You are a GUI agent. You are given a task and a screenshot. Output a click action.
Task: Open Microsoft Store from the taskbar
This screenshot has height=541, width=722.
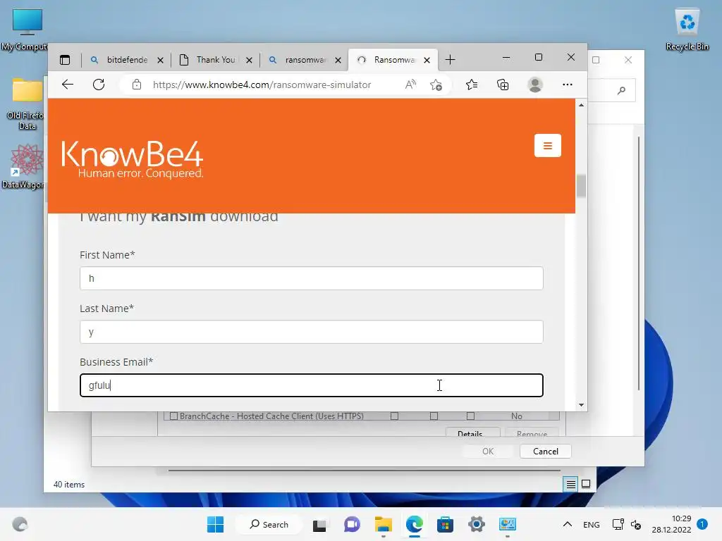coord(446,524)
